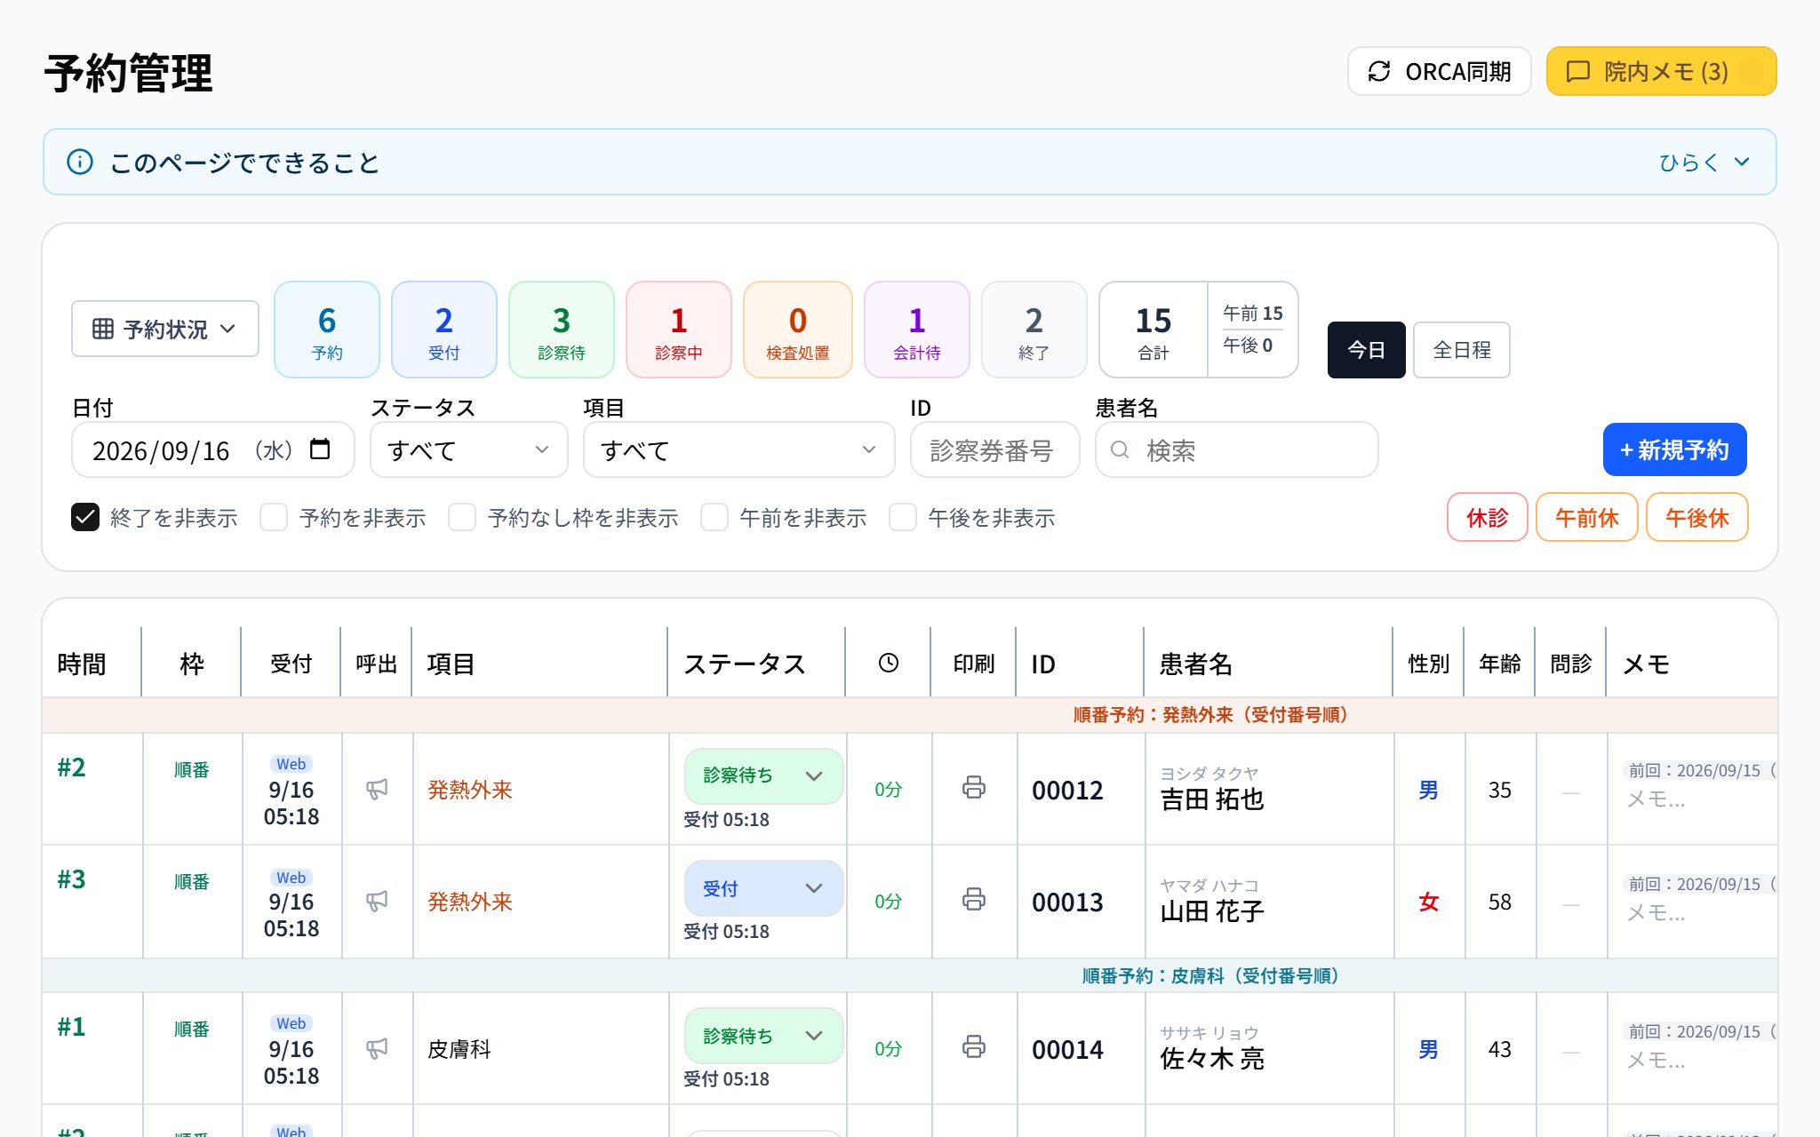Select the 診察中 count tile showing 1

[679, 330]
